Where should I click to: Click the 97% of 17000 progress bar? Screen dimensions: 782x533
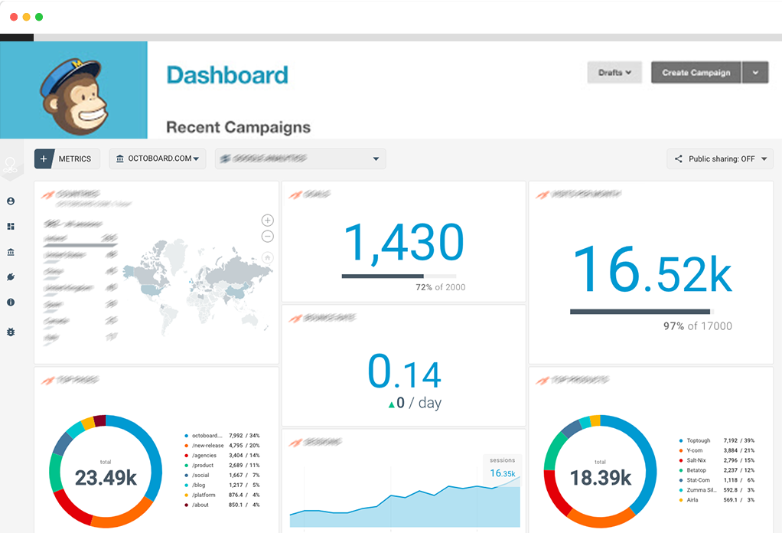642,312
